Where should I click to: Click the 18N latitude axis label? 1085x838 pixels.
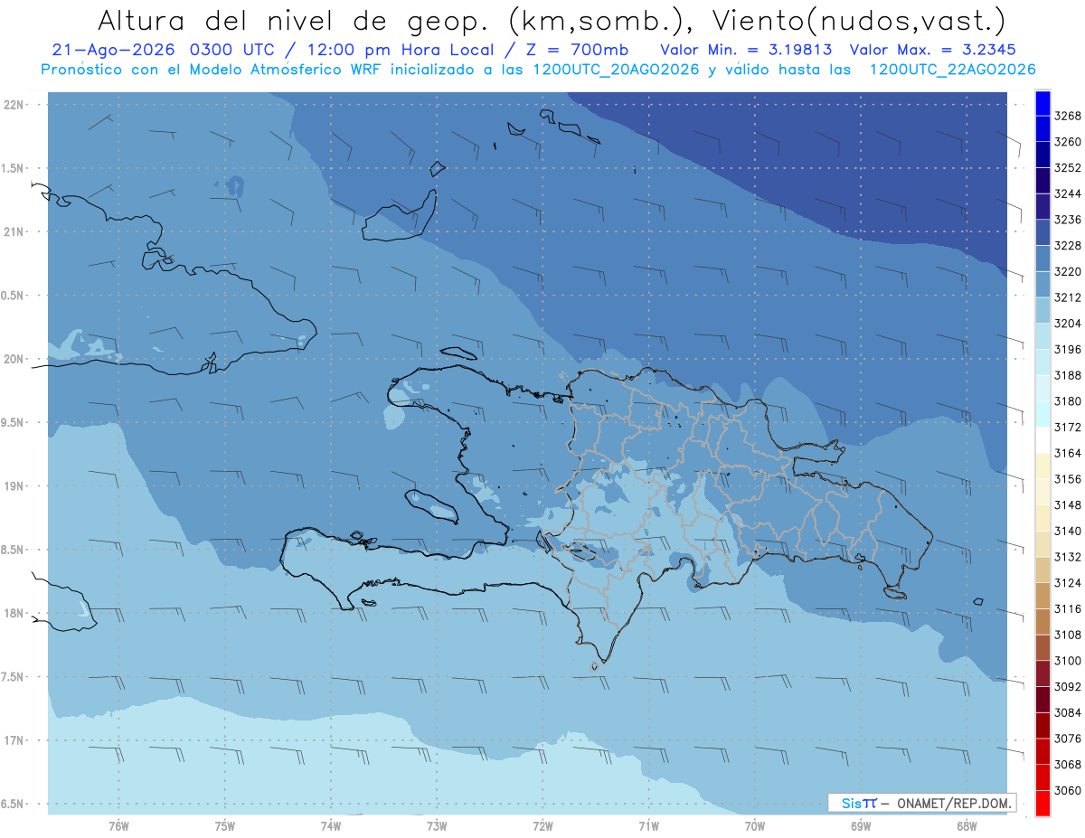pyautogui.click(x=15, y=613)
